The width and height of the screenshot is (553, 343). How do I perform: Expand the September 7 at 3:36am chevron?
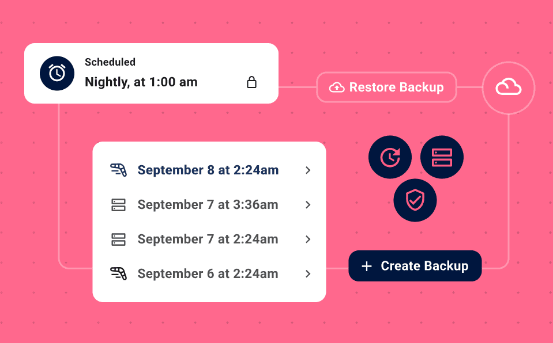(x=308, y=205)
